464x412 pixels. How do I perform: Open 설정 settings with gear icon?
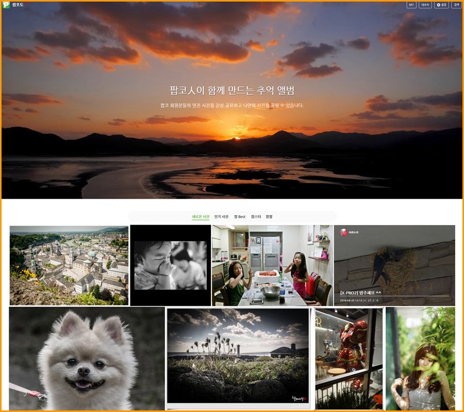pyautogui.click(x=441, y=5)
